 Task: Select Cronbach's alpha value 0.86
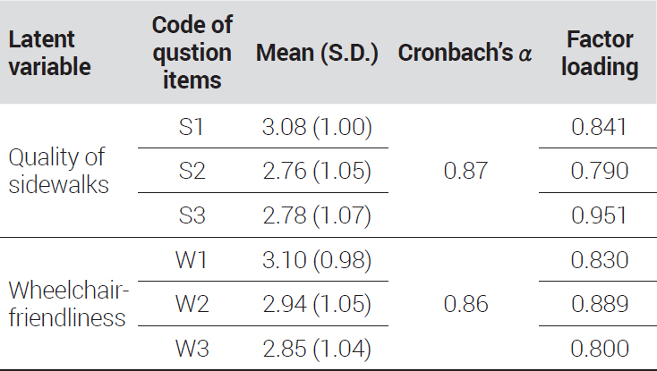point(465,304)
